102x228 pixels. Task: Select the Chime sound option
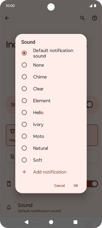coord(51,77)
